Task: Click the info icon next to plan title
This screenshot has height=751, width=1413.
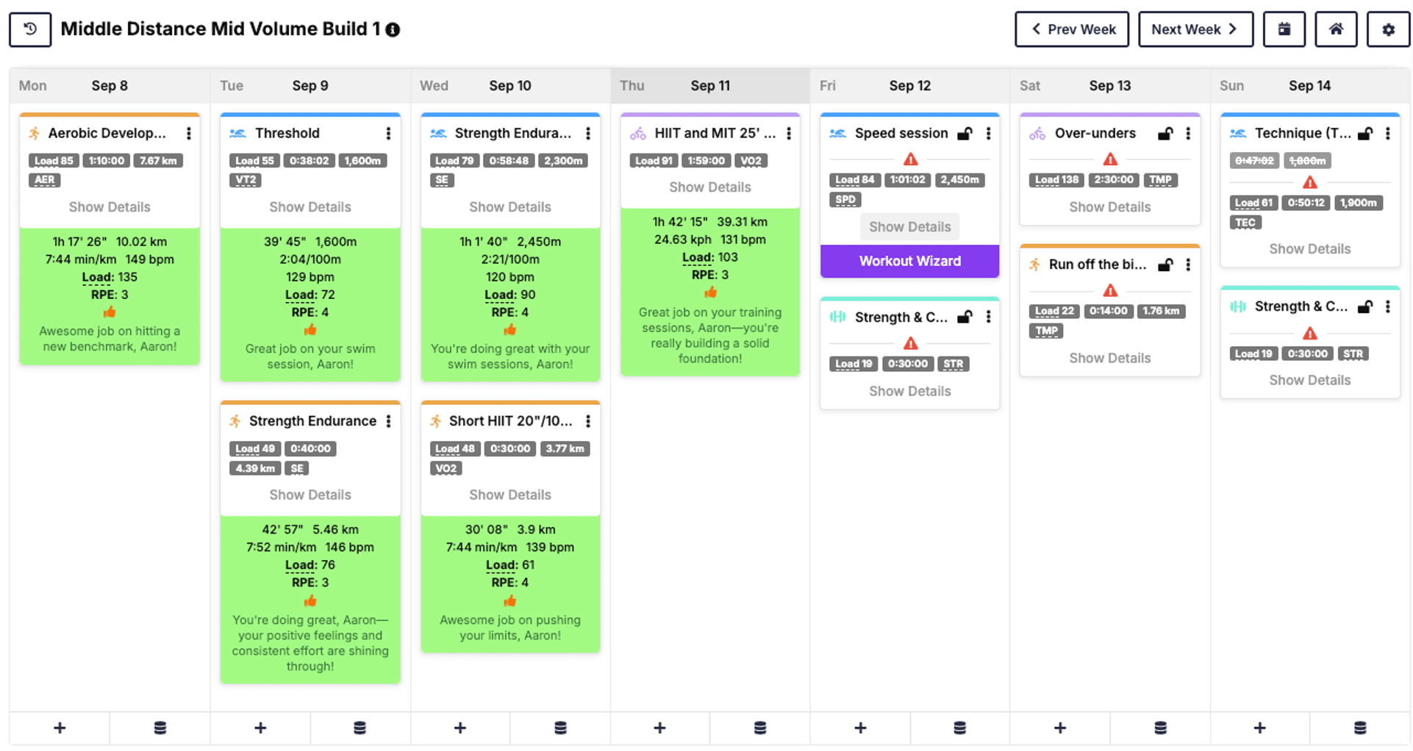Action: pyautogui.click(x=393, y=30)
